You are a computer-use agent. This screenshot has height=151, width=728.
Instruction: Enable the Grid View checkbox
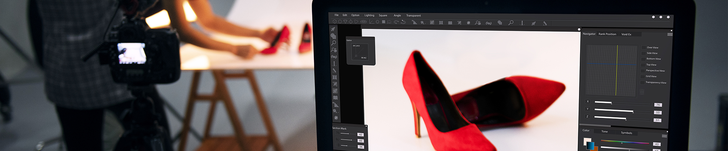643,76
